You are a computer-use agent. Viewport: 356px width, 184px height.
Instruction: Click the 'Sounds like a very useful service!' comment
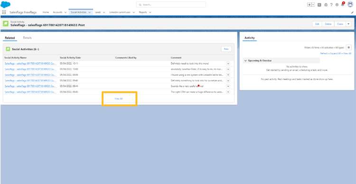point(187,86)
